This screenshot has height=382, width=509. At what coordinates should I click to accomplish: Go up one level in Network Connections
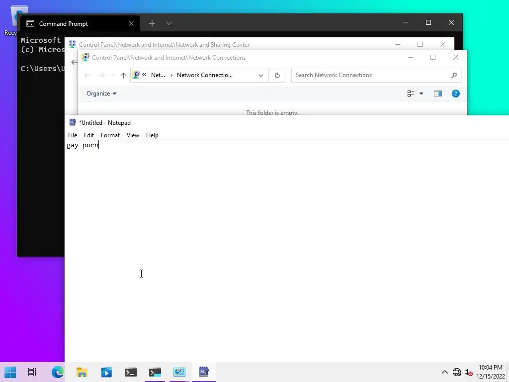(x=123, y=76)
